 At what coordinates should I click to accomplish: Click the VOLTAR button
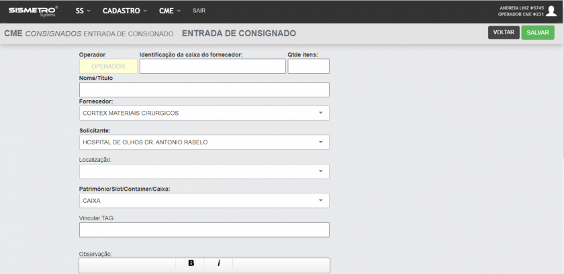tap(504, 32)
